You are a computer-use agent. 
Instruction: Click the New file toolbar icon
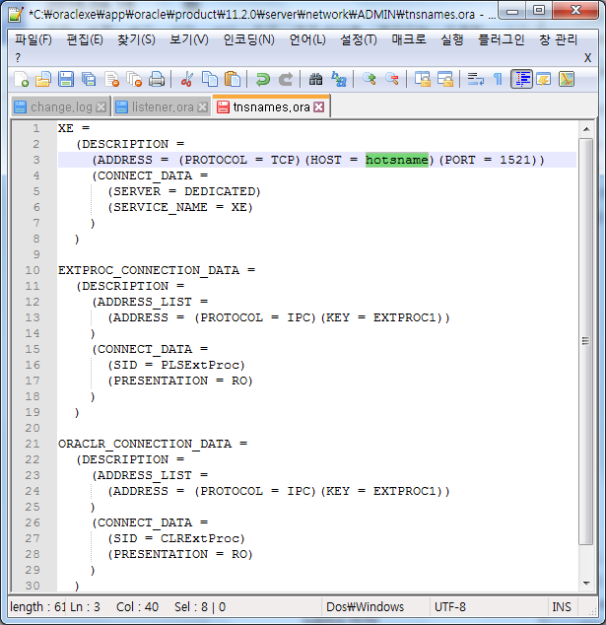click(x=21, y=79)
